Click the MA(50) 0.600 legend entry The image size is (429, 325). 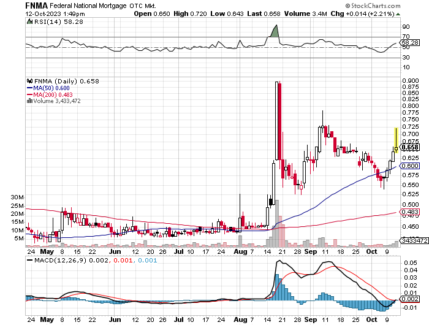click(51, 88)
